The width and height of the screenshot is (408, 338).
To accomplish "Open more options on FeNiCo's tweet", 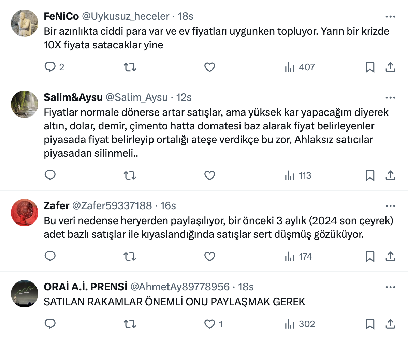I will tap(390, 17).
